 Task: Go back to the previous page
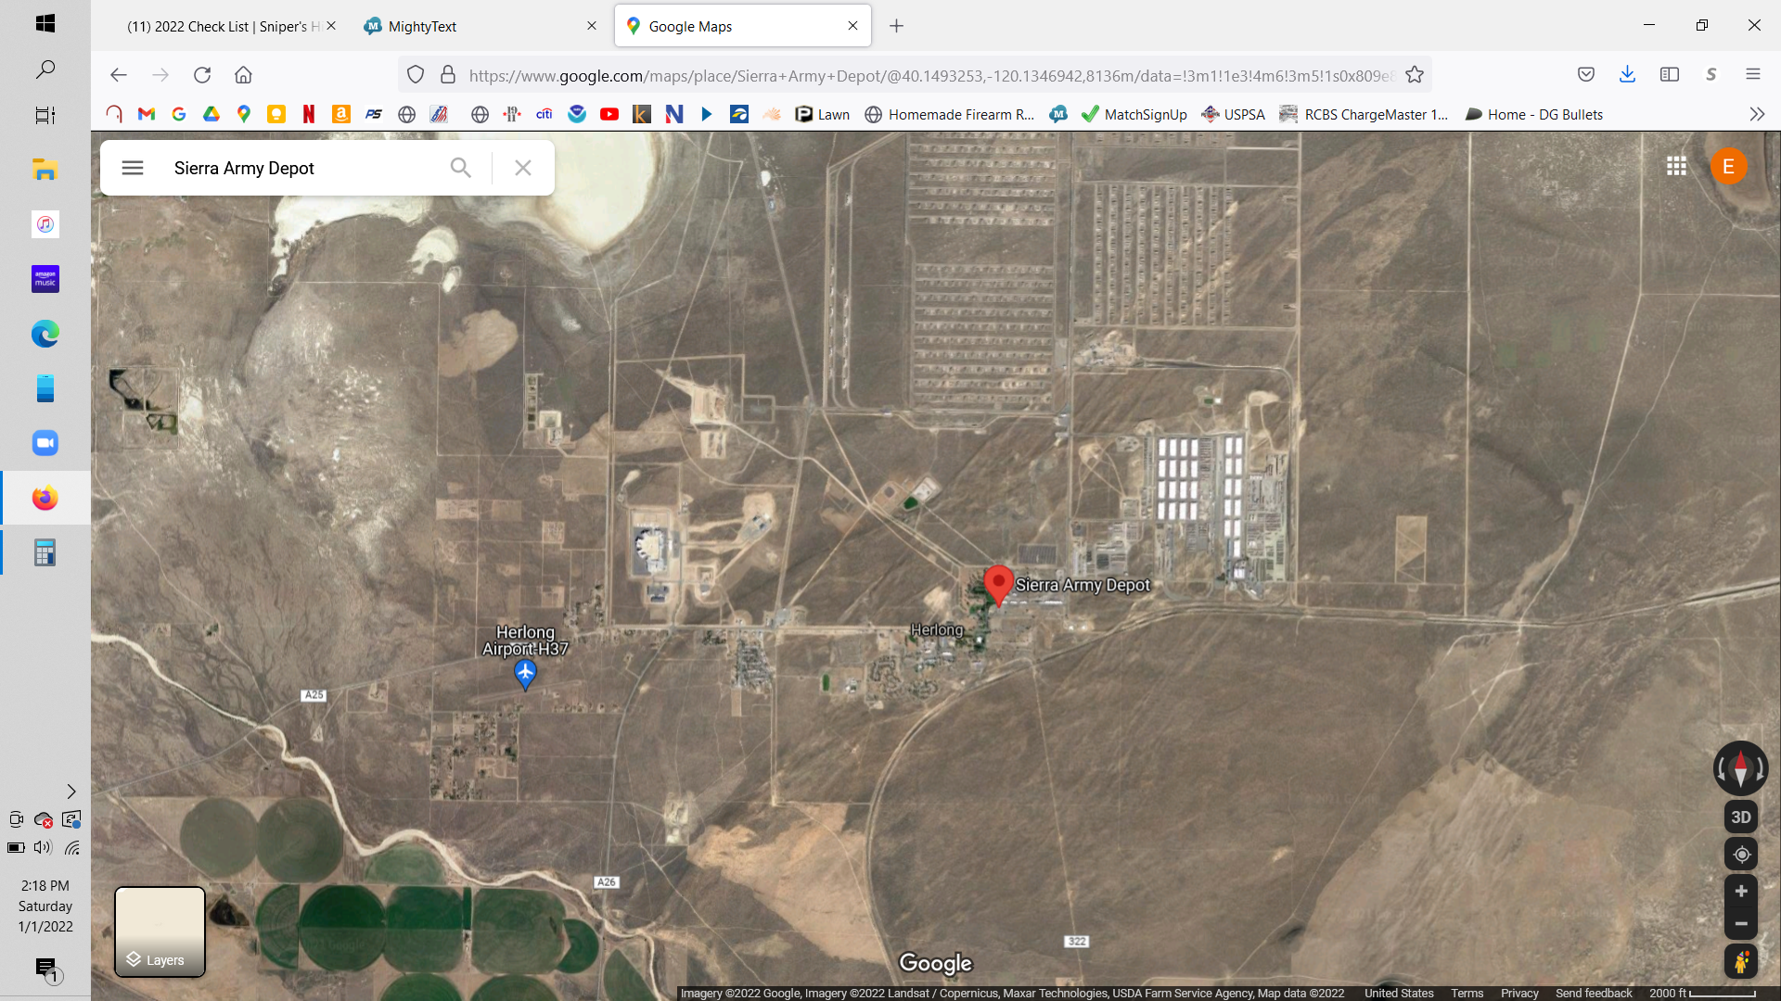(118, 75)
